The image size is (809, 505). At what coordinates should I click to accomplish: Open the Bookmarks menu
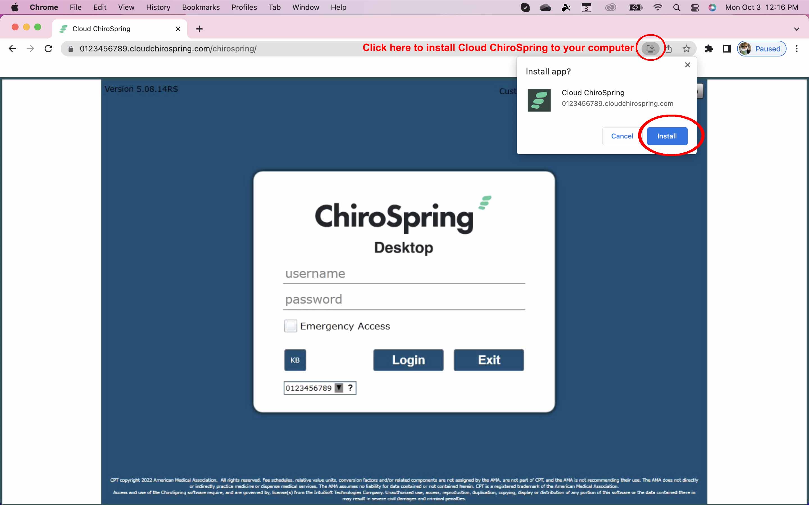[201, 7]
